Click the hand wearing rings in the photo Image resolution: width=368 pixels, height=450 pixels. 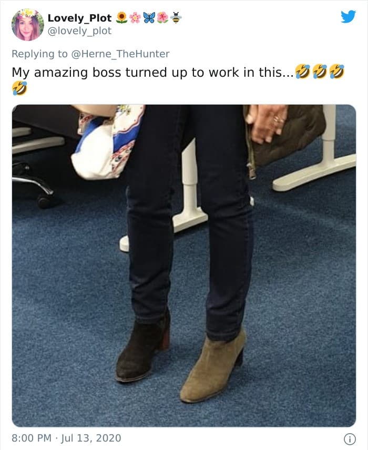click(x=267, y=124)
